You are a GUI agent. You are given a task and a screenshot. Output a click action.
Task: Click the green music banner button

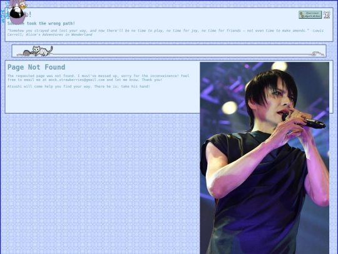pos(310,14)
